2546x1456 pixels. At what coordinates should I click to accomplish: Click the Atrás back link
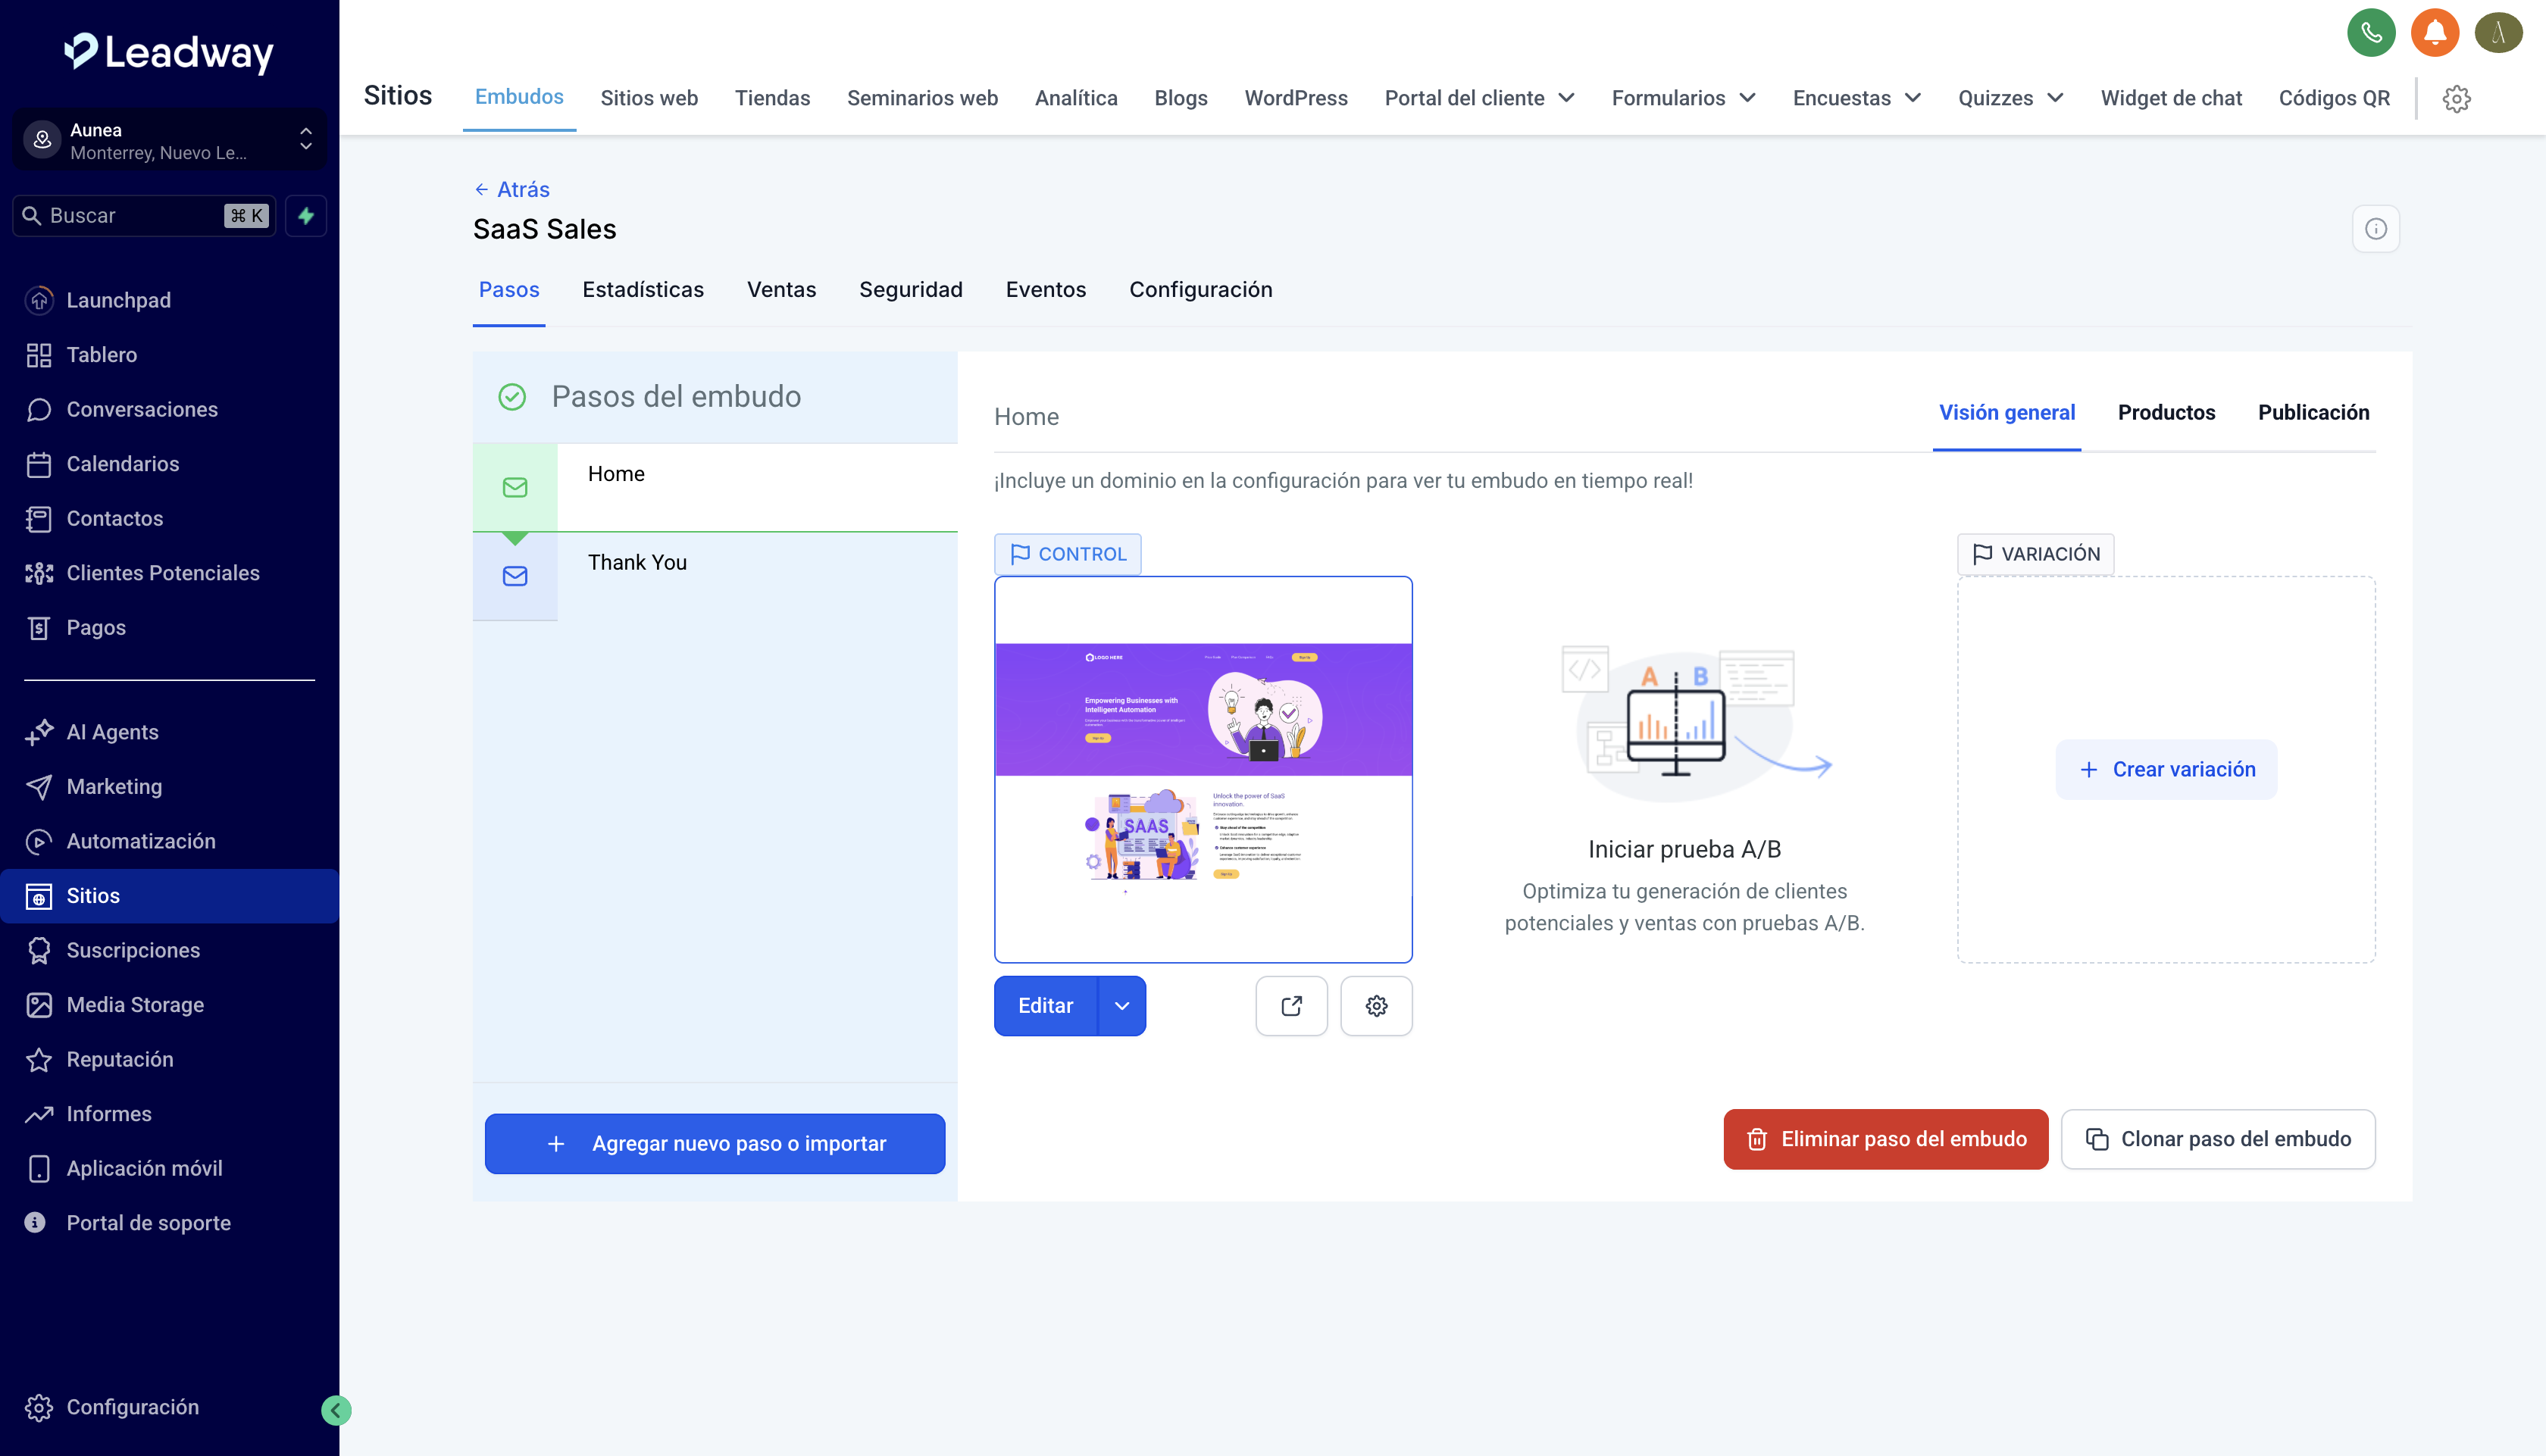(512, 189)
